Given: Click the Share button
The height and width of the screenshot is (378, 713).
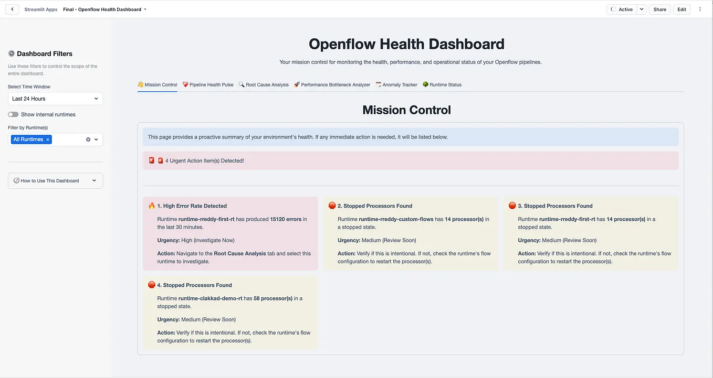Looking at the screenshot, I should click(659, 9).
